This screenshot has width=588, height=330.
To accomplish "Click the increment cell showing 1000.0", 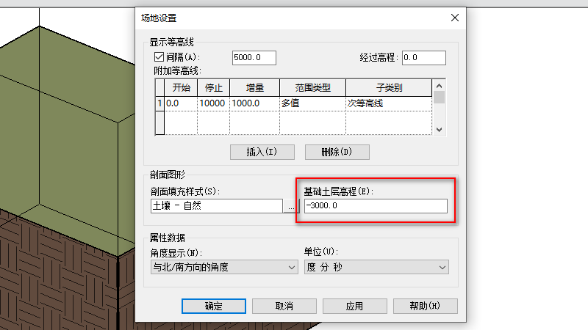I will click(254, 103).
